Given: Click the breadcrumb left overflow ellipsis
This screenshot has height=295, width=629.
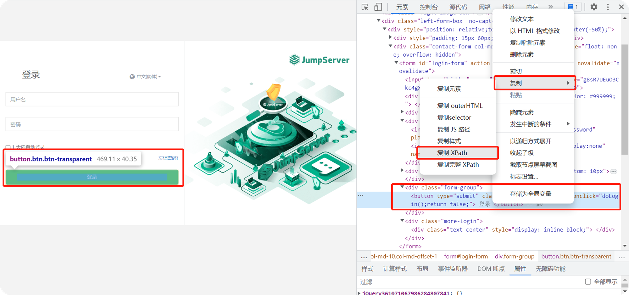Looking at the screenshot, I should tap(364, 257).
